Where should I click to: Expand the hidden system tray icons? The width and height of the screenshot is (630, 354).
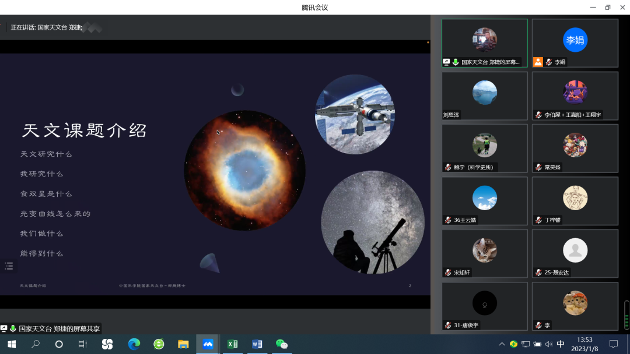502,344
